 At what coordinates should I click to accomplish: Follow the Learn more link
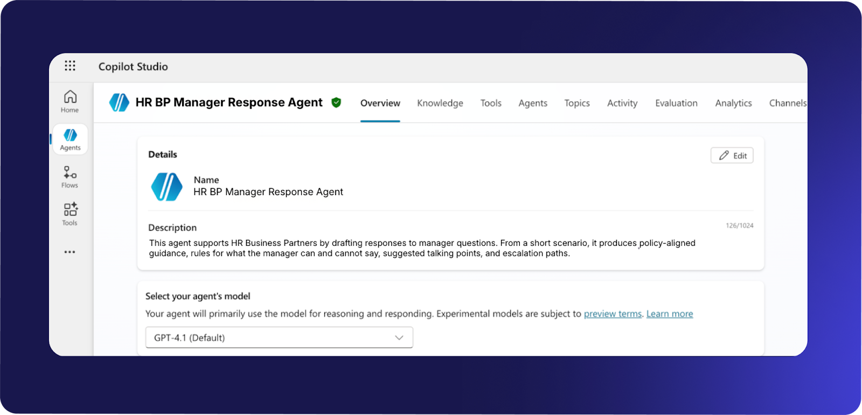point(669,314)
